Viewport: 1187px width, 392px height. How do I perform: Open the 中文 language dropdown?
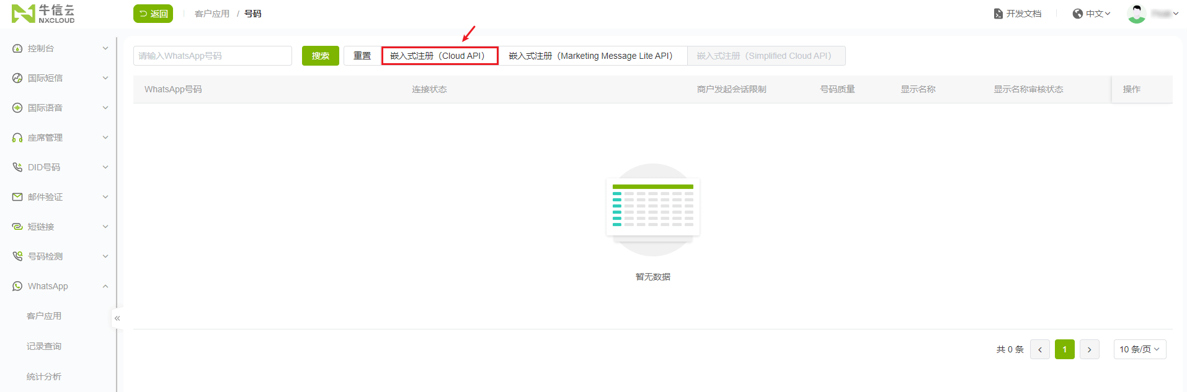point(1092,14)
